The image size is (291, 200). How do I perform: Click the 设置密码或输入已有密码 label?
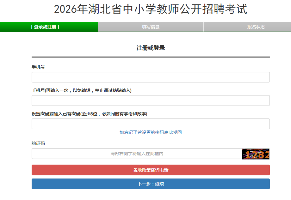[89, 114]
